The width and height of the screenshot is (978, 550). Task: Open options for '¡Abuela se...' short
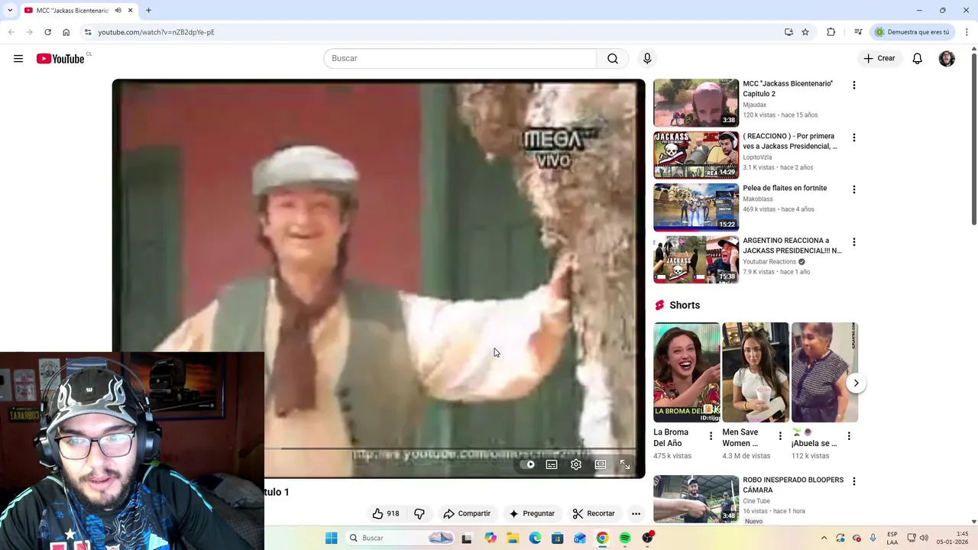click(x=849, y=436)
